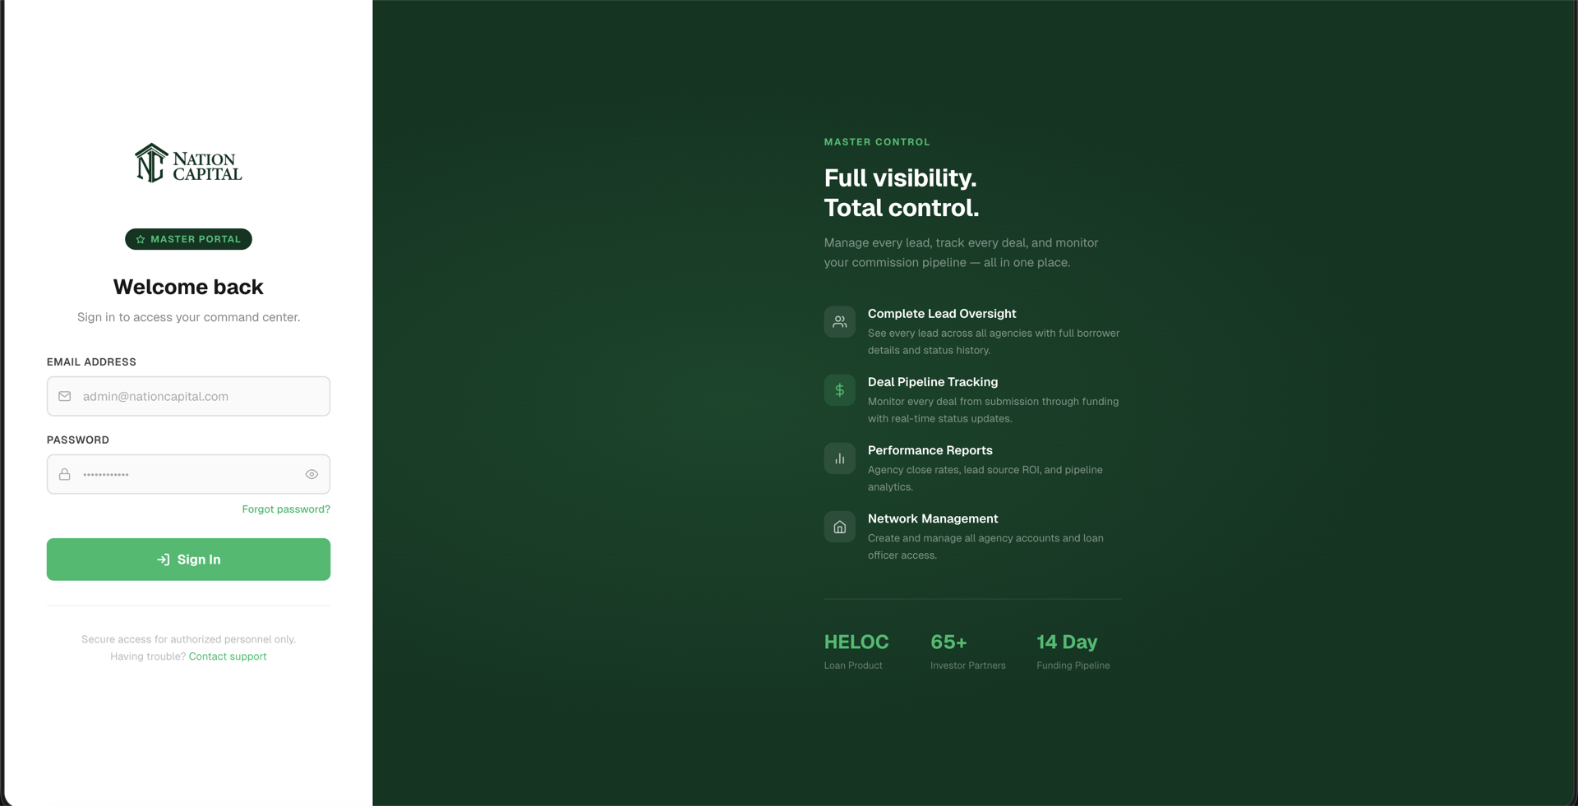The width and height of the screenshot is (1578, 806).
Task: Click the Nation Capital logo
Action: pyautogui.click(x=188, y=164)
